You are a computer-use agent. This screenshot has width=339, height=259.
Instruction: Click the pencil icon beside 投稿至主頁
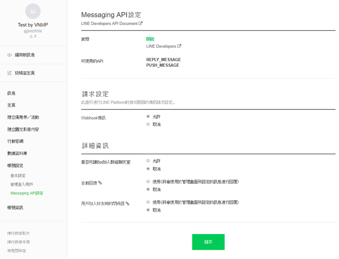click(x=9, y=73)
